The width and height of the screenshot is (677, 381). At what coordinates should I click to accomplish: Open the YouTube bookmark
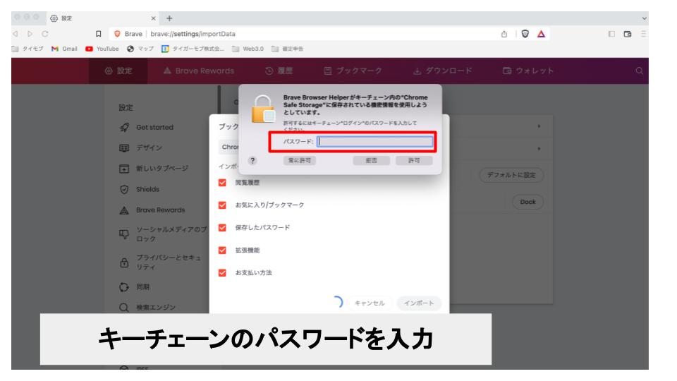point(102,49)
